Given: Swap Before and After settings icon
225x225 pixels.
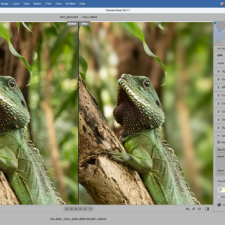Looking at the screenshot, I should pyautogui.click(x=194, y=209).
